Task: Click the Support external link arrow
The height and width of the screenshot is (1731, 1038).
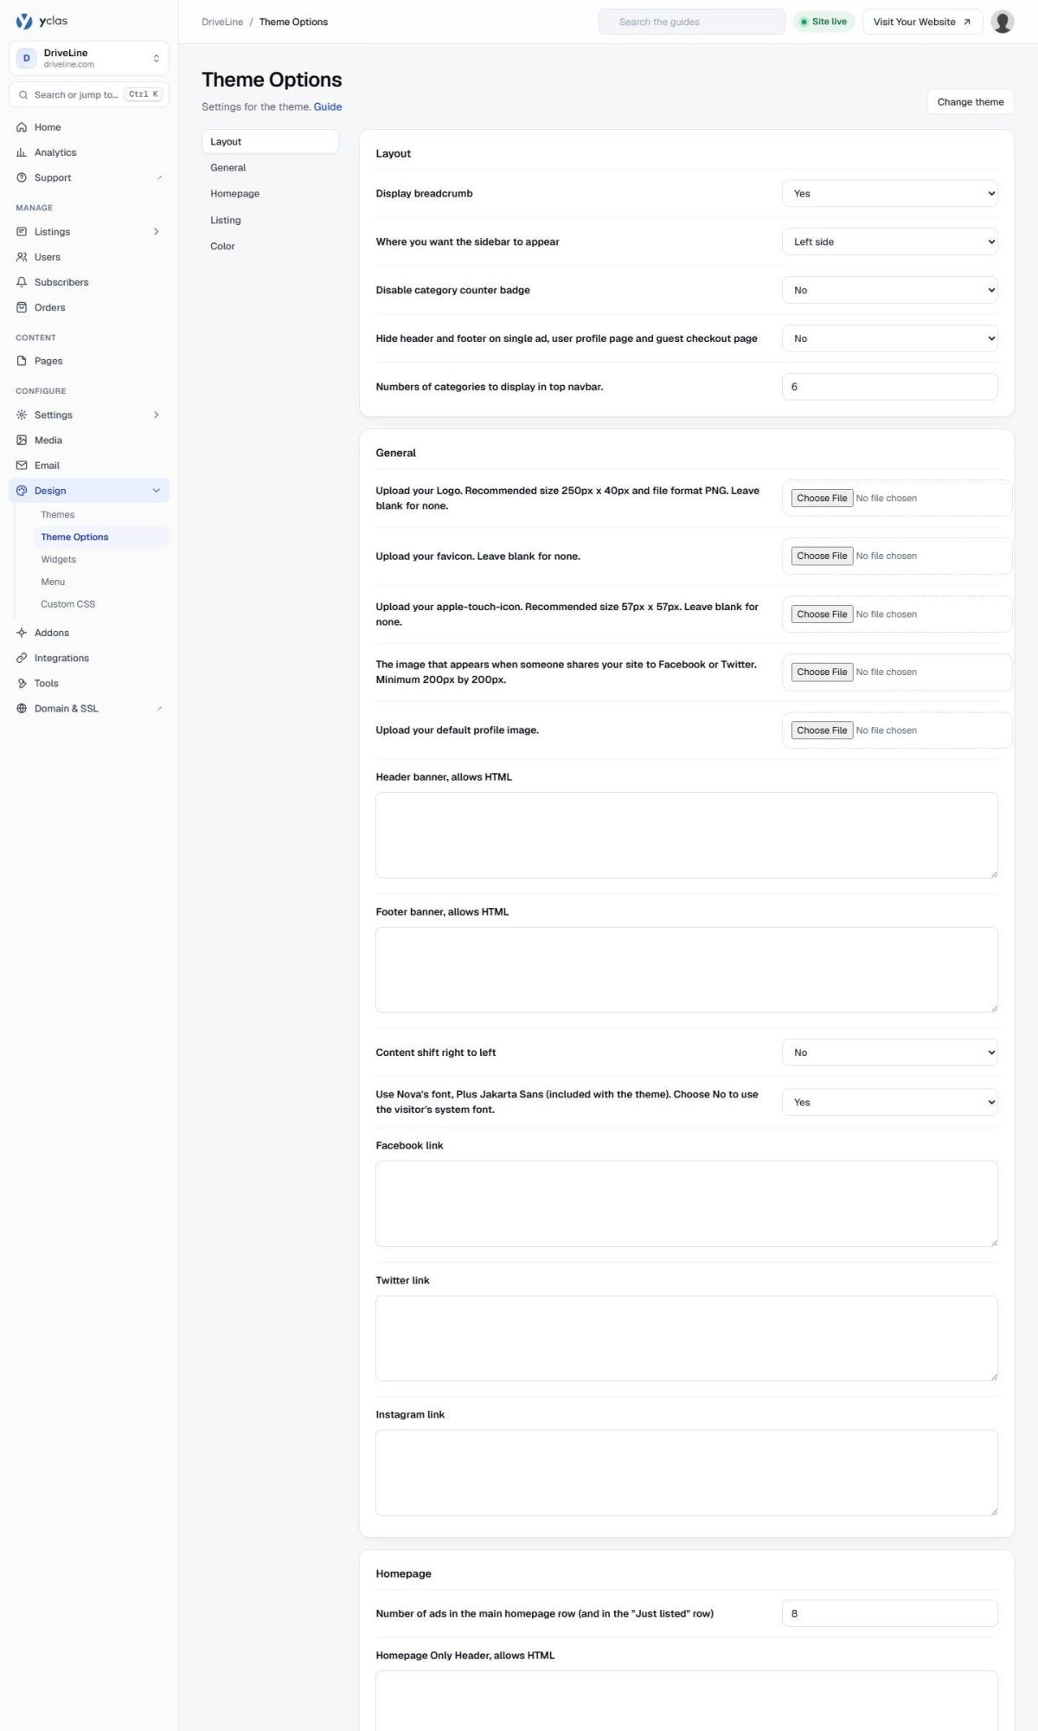Action: [x=159, y=177]
